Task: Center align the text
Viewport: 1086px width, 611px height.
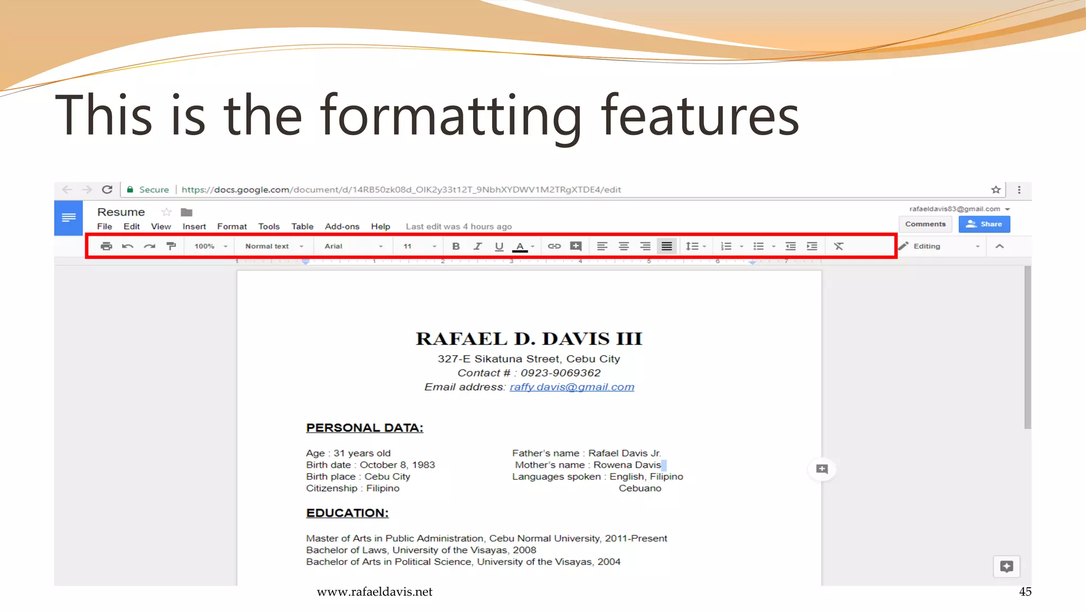Action: [x=624, y=246]
